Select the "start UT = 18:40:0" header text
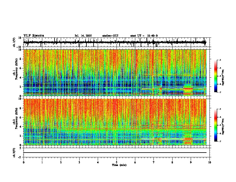The image size is (236, 182). [x=144, y=36]
